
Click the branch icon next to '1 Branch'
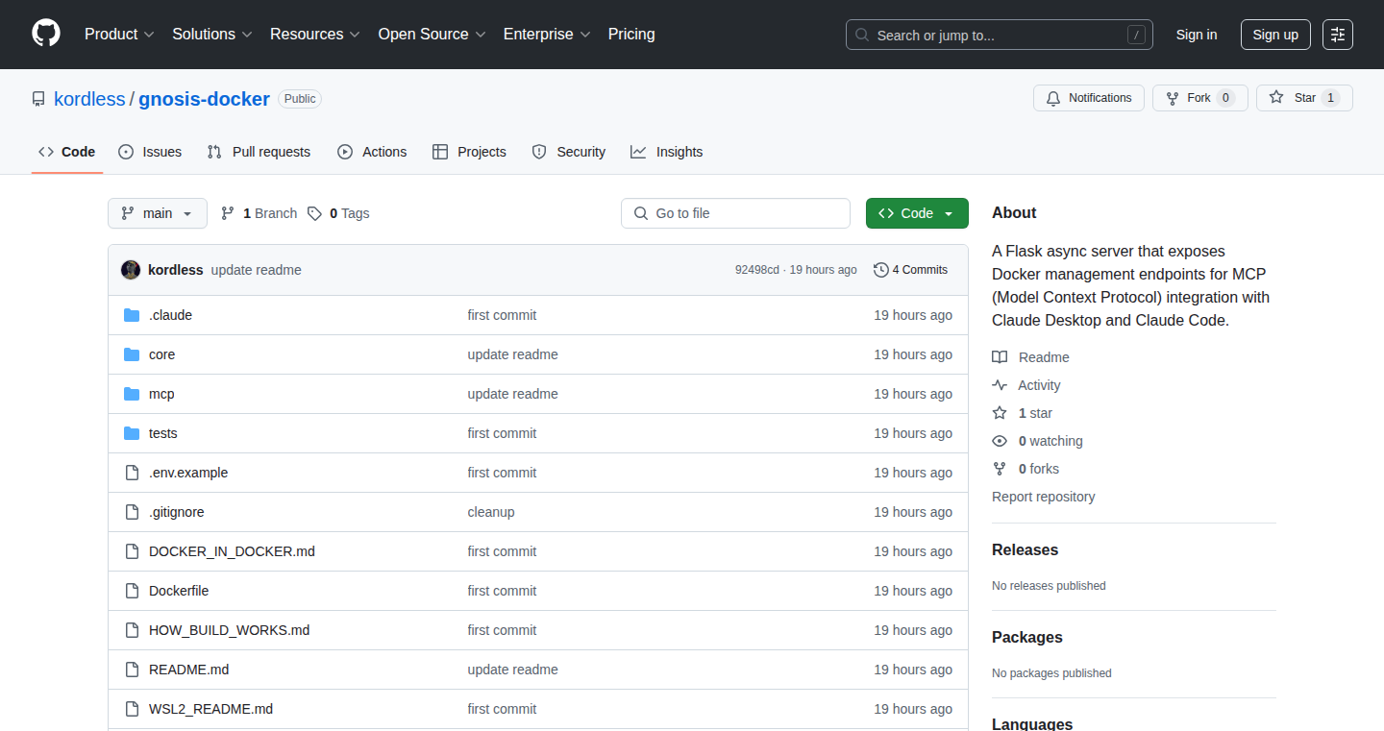click(228, 213)
